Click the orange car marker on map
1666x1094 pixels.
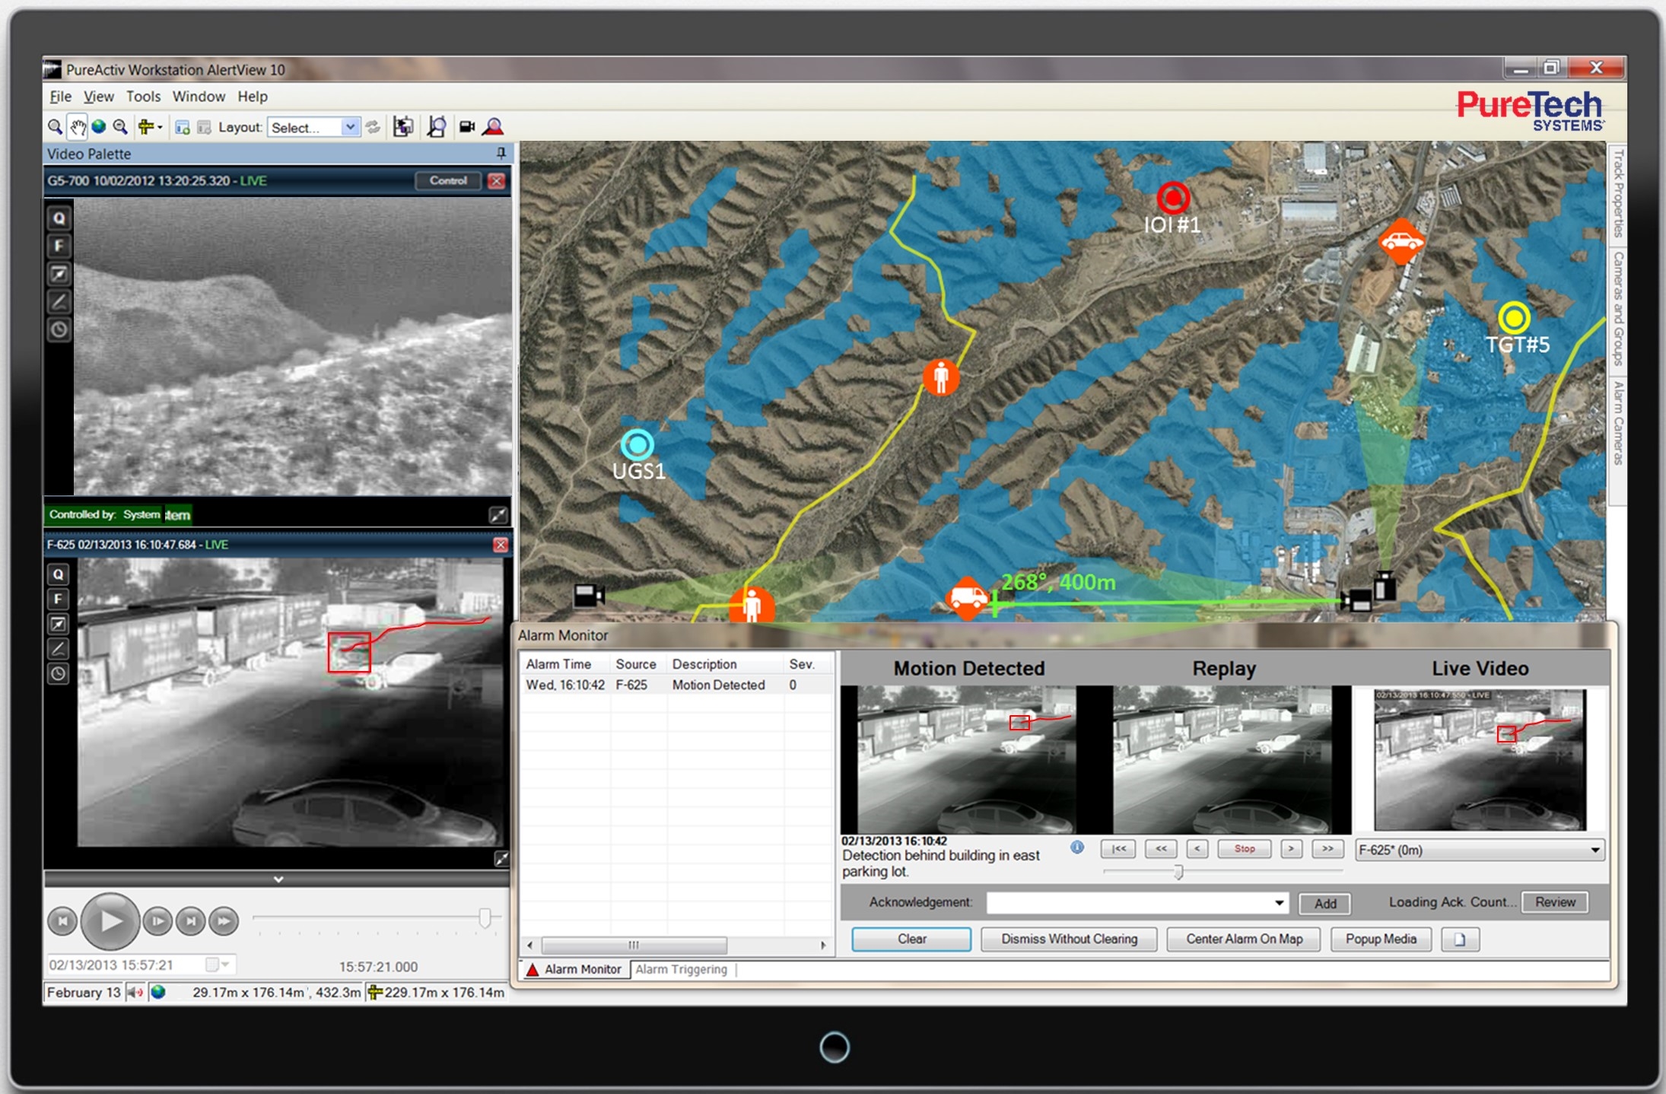(1401, 242)
